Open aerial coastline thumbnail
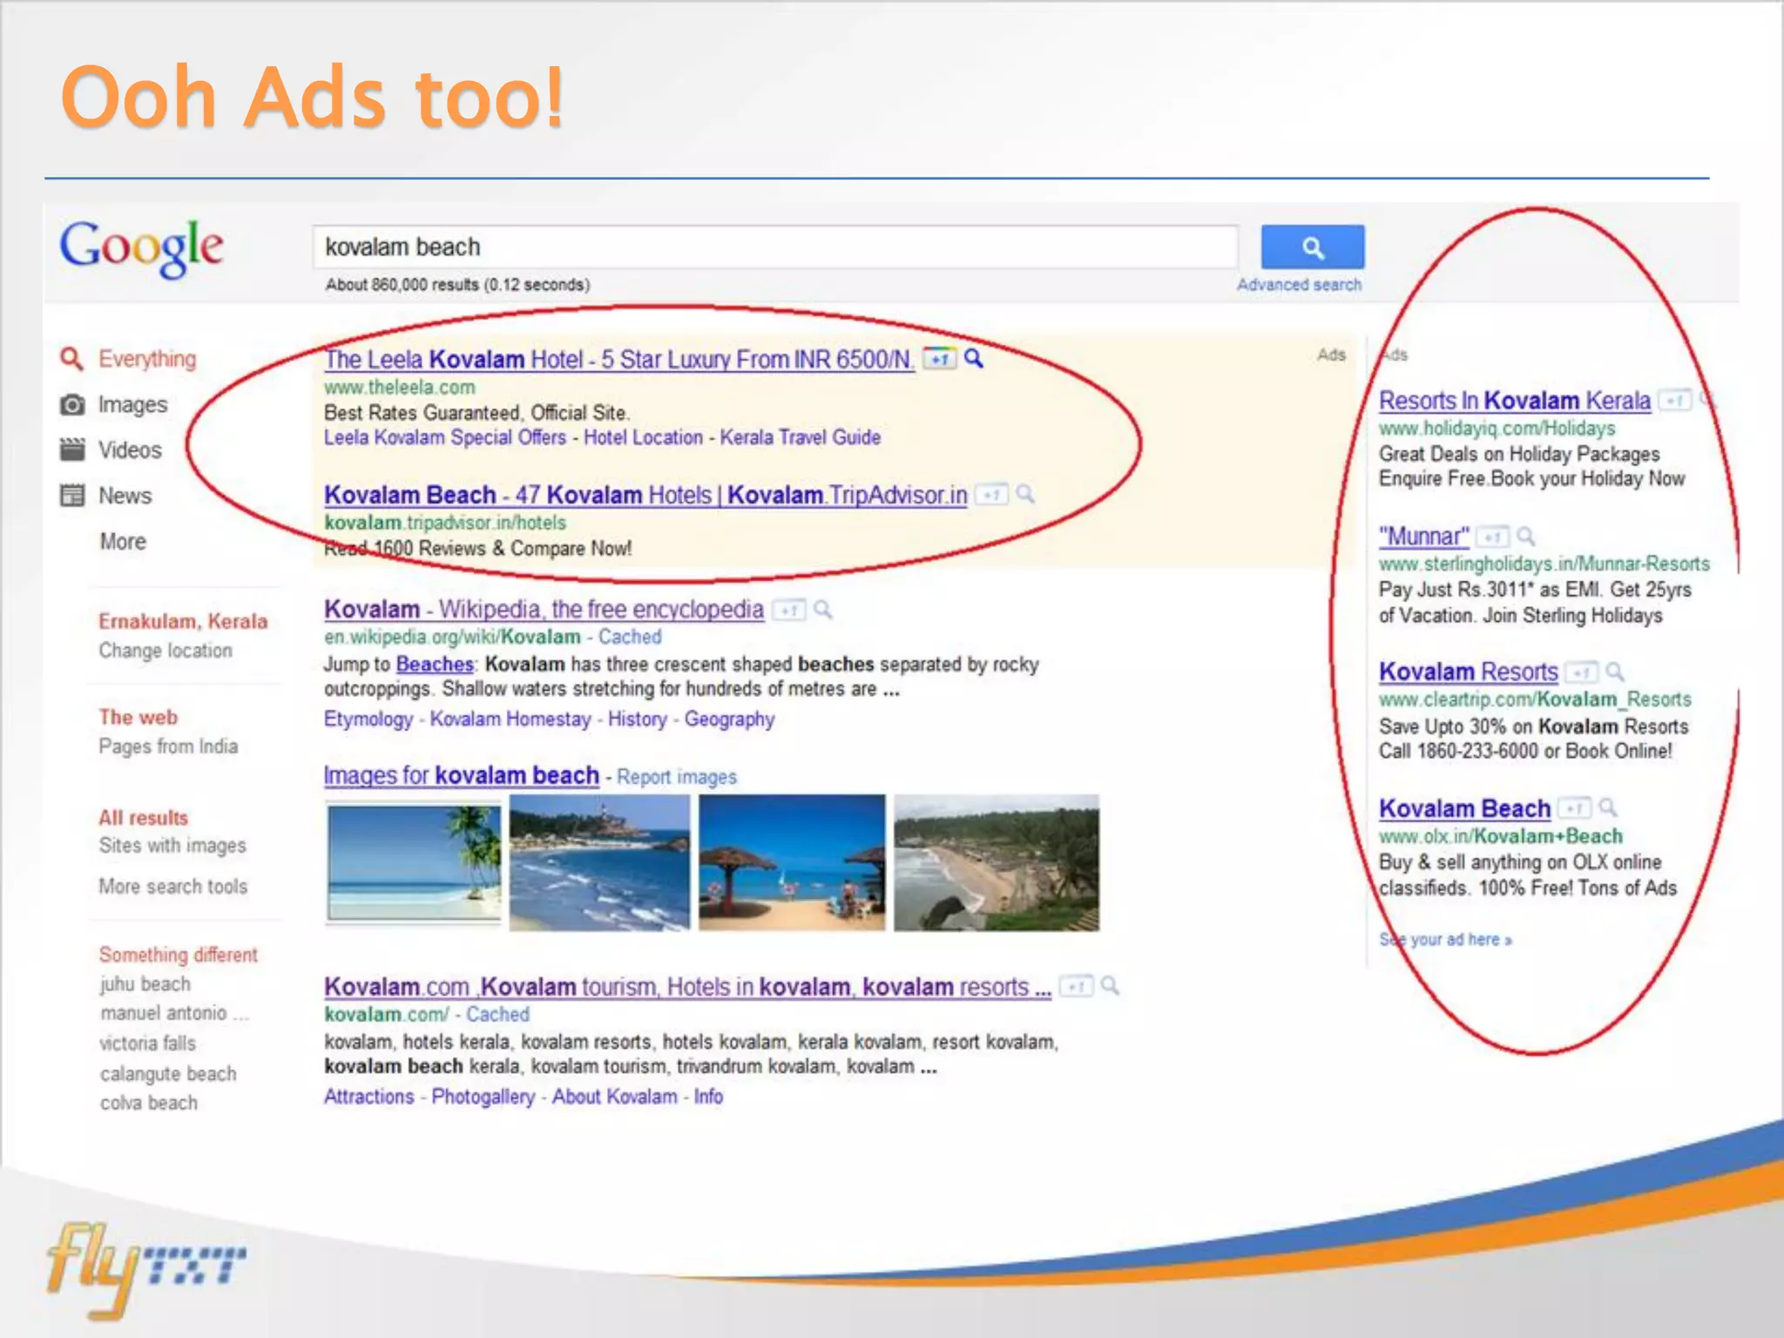1784x1338 pixels. click(x=997, y=862)
